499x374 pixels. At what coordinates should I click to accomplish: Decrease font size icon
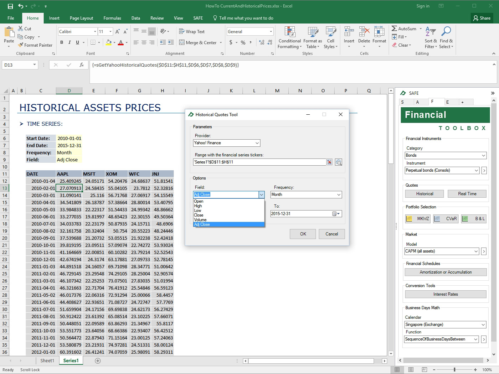point(126,32)
